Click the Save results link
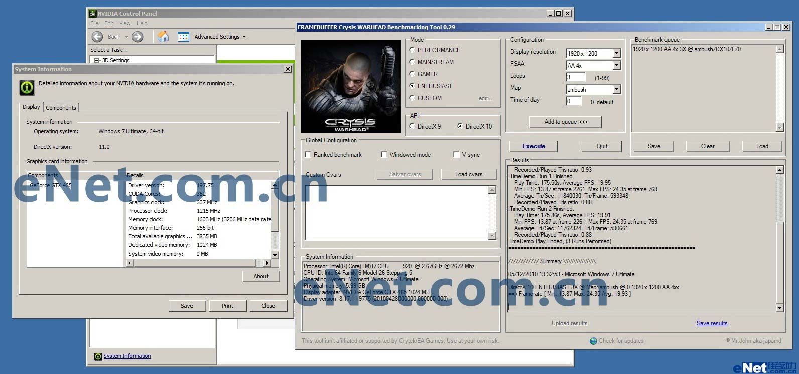The width and height of the screenshot is (799, 374). click(x=712, y=323)
